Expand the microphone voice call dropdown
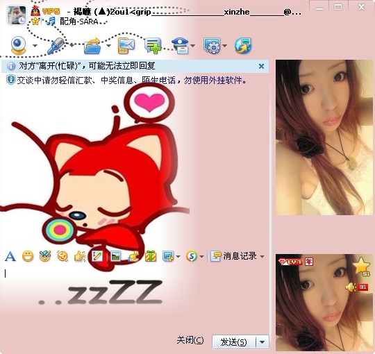The image size is (375, 354). click(72, 45)
